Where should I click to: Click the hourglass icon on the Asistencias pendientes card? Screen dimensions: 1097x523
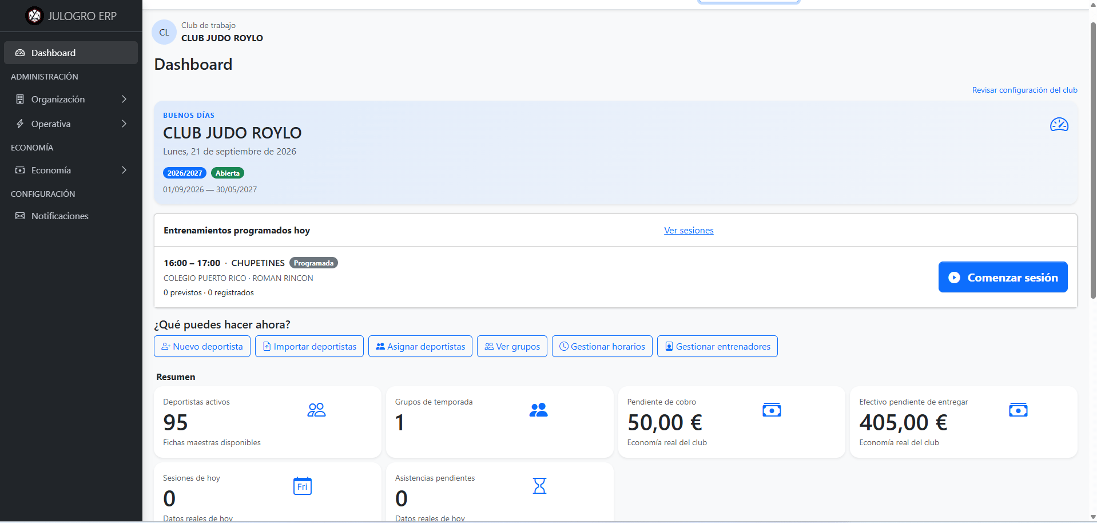pyautogui.click(x=539, y=486)
